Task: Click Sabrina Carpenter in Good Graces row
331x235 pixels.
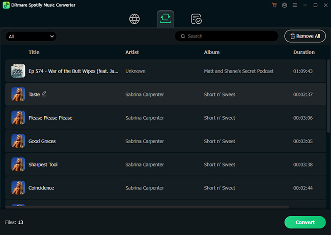Action: (x=145, y=141)
